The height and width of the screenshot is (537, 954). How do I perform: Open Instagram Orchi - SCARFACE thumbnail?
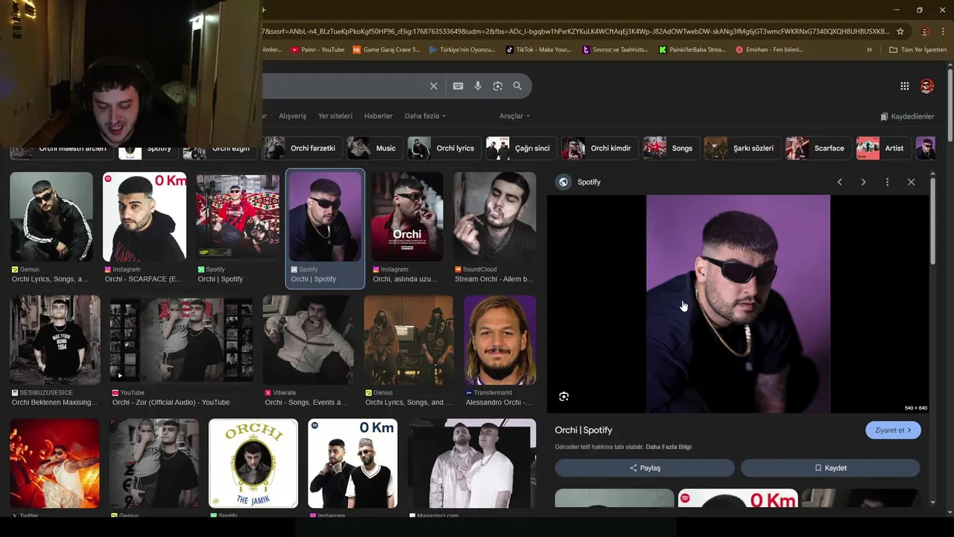point(145,217)
